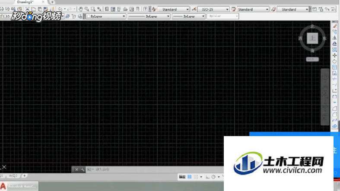Viewport: 340px width, 191px height.
Task: Select the Trim tool in Modify toolbar
Action: coord(335,79)
